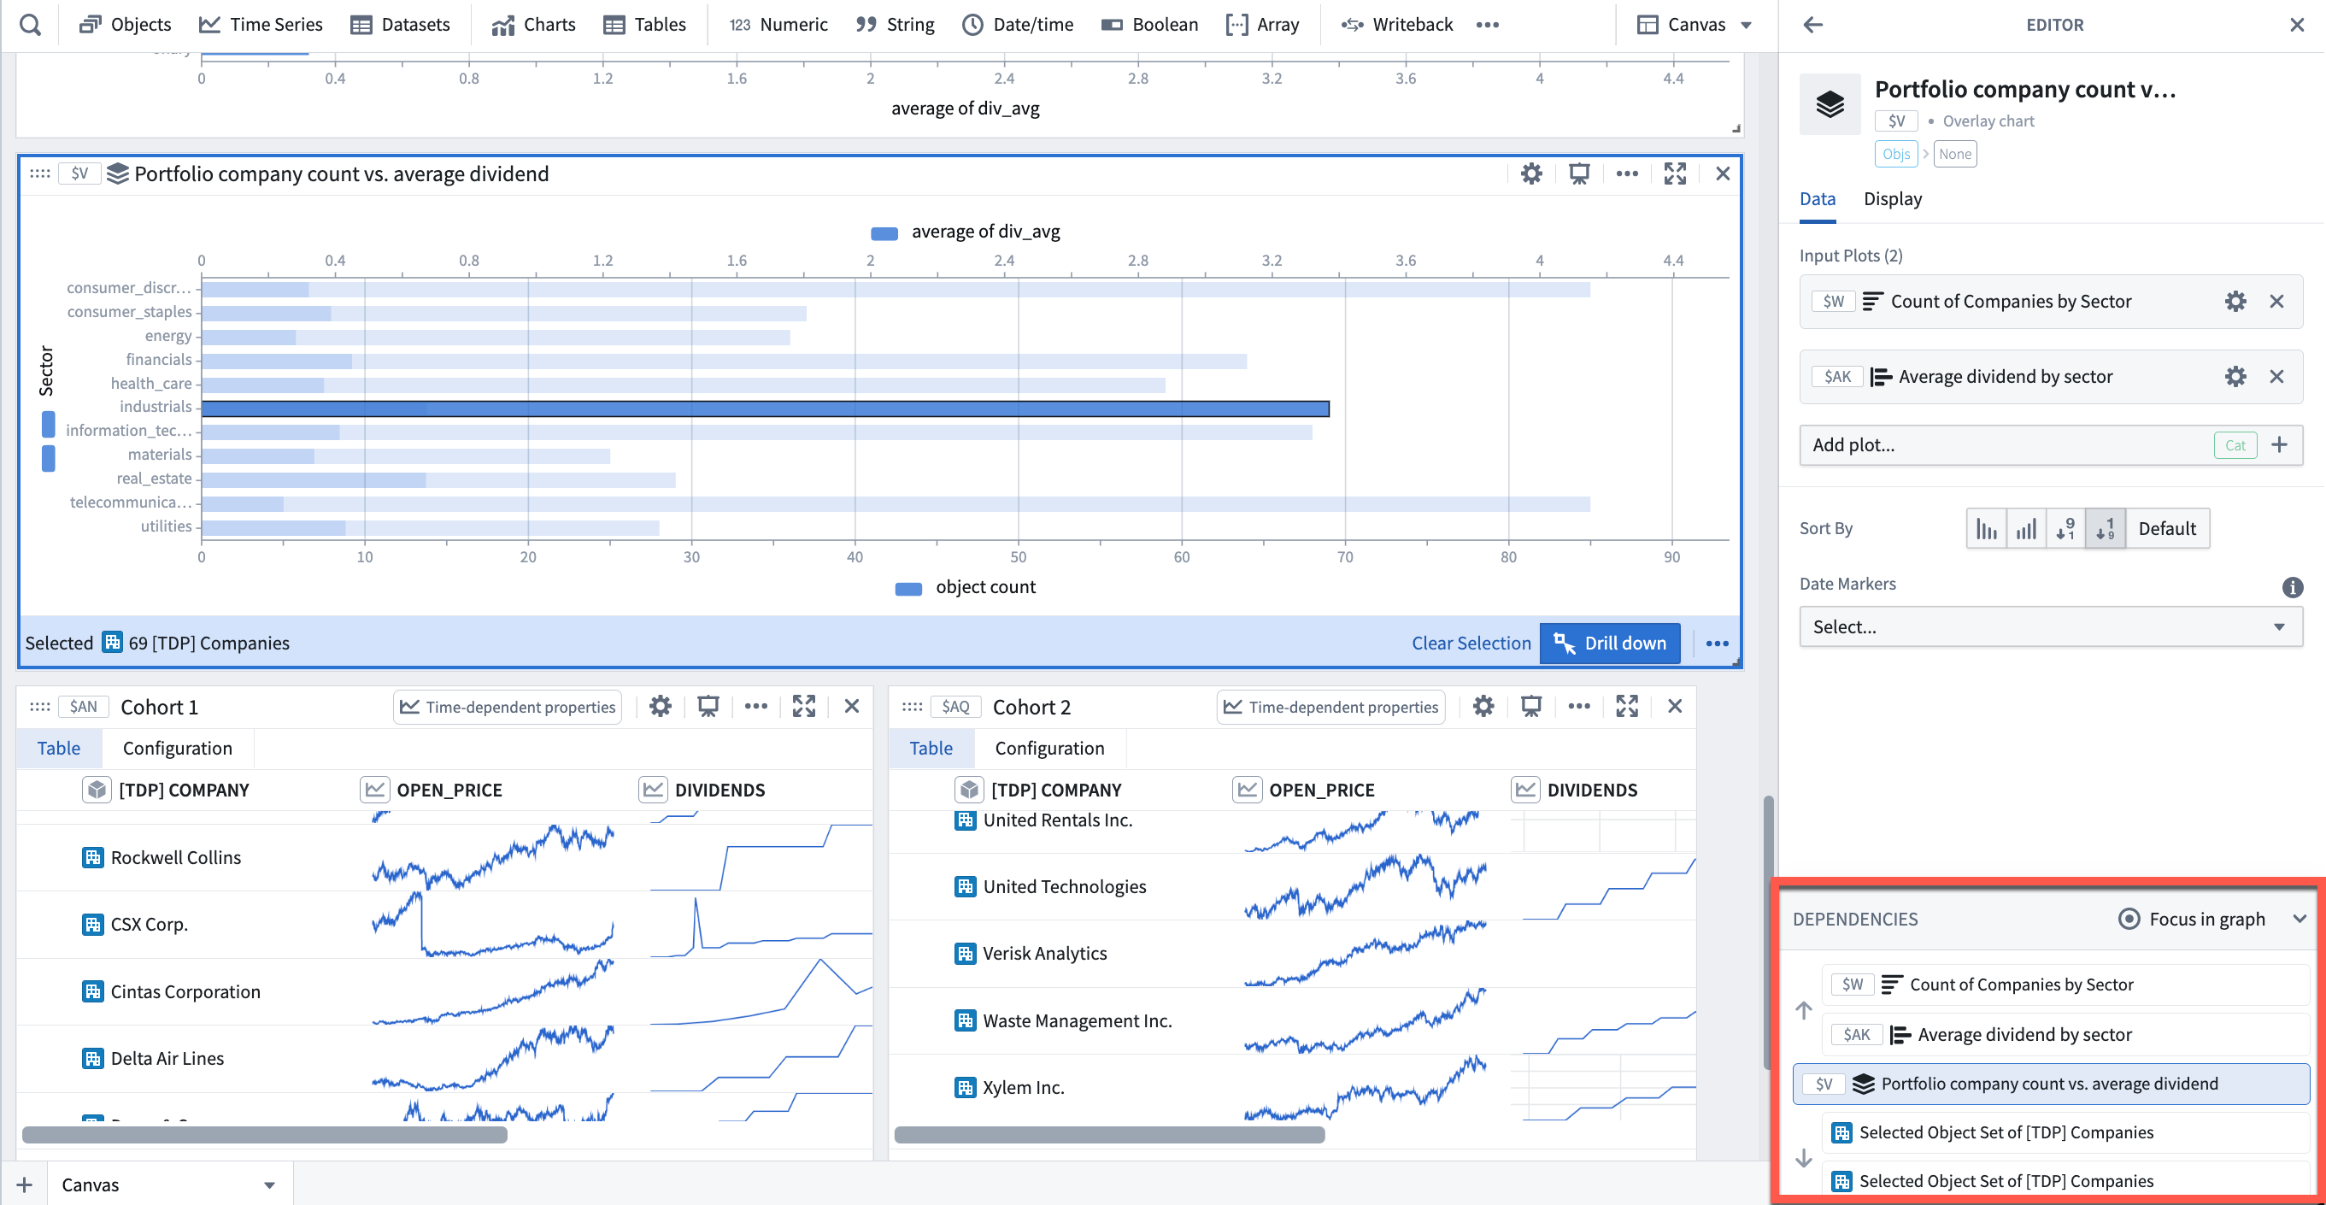Open more options on Cohort 2 card

(x=1578, y=705)
